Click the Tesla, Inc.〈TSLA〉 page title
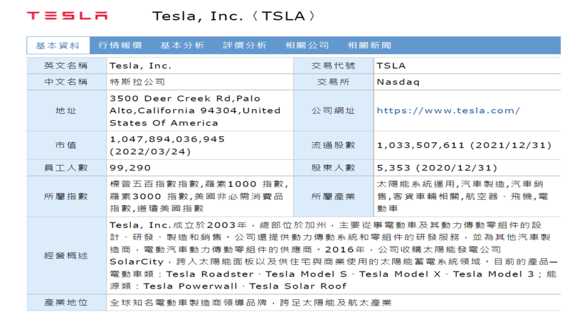Screen dimensions: 582x322 [x=234, y=16]
